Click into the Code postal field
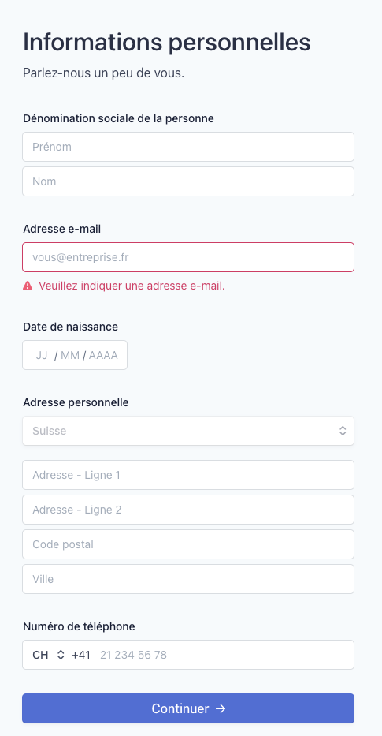The width and height of the screenshot is (382, 736). tap(188, 544)
